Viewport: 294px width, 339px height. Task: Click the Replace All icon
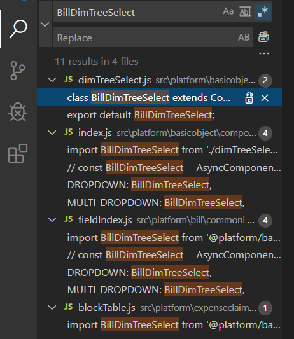[263, 37]
